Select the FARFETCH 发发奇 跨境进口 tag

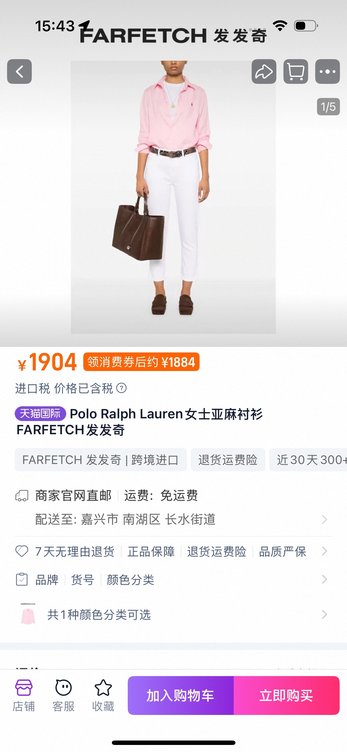click(101, 460)
